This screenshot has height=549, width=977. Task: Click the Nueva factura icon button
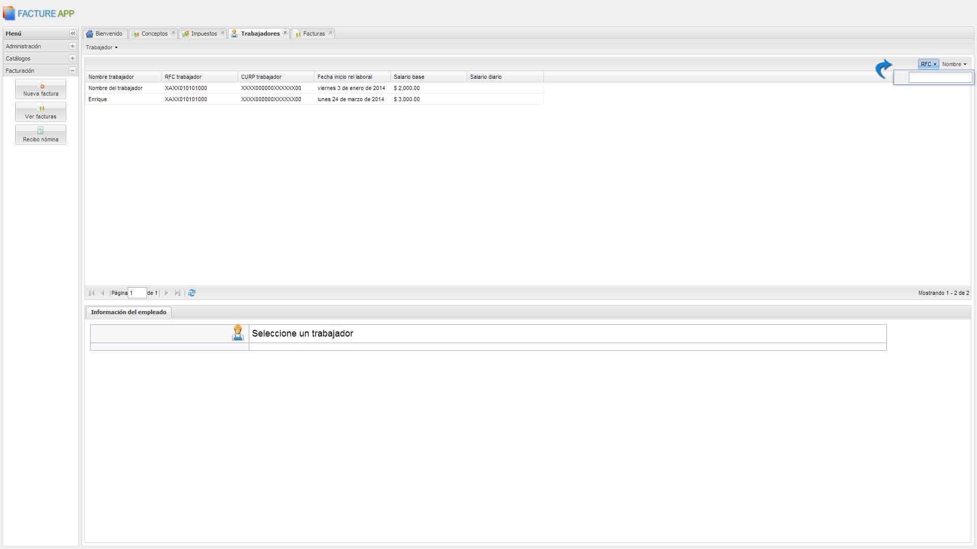(x=41, y=89)
